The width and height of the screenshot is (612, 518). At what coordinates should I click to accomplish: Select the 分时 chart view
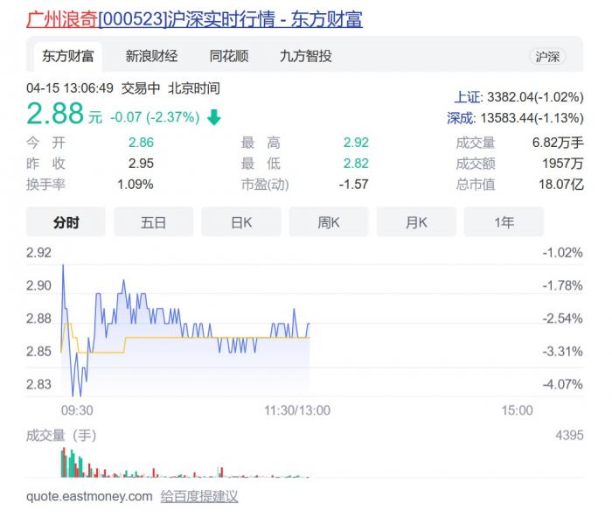66,222
